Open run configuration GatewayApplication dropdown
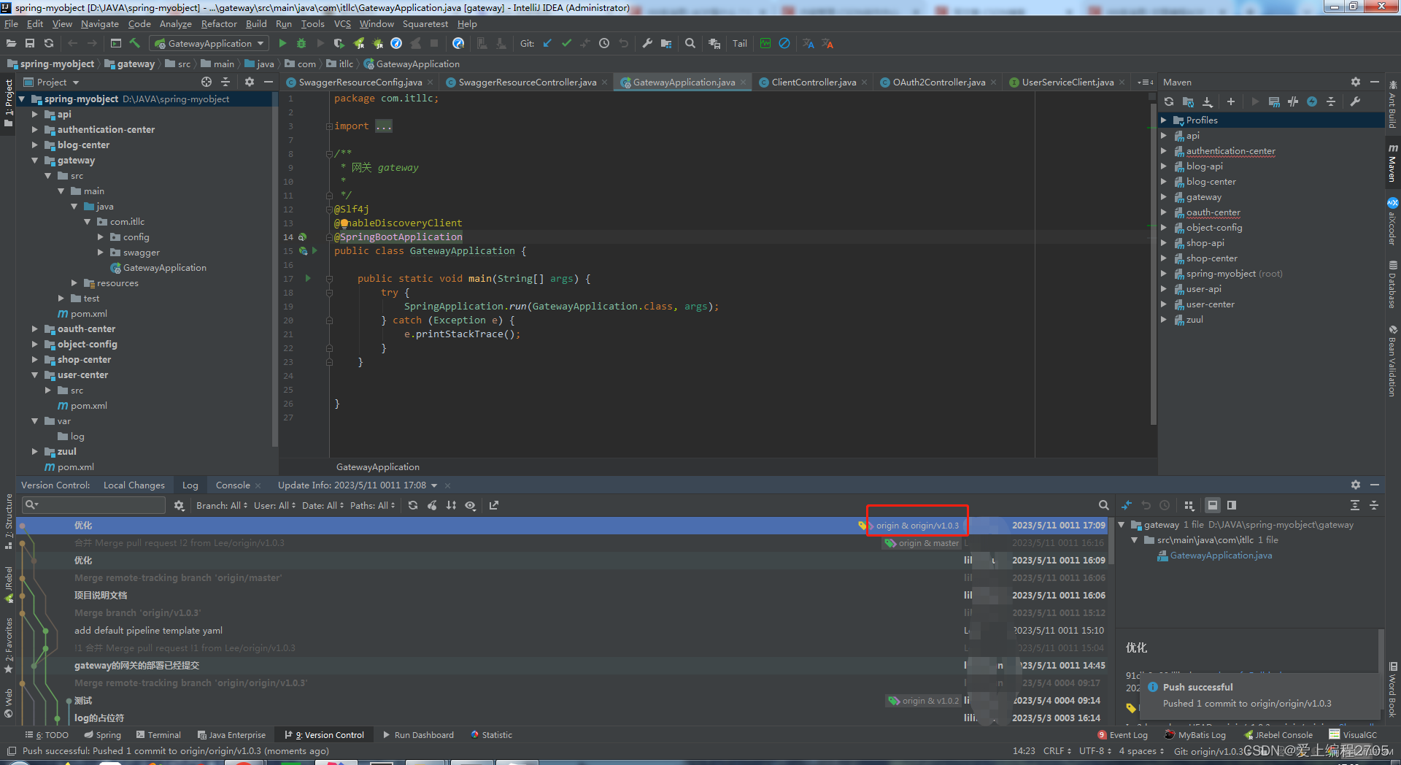1401x765 pixels. [209, 44]
